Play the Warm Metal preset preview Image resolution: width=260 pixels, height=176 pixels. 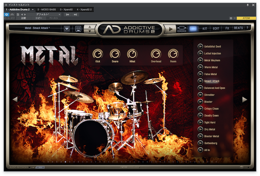tap(200, 67)
